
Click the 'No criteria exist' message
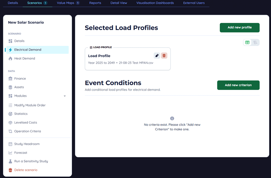(x=172, y=127)
